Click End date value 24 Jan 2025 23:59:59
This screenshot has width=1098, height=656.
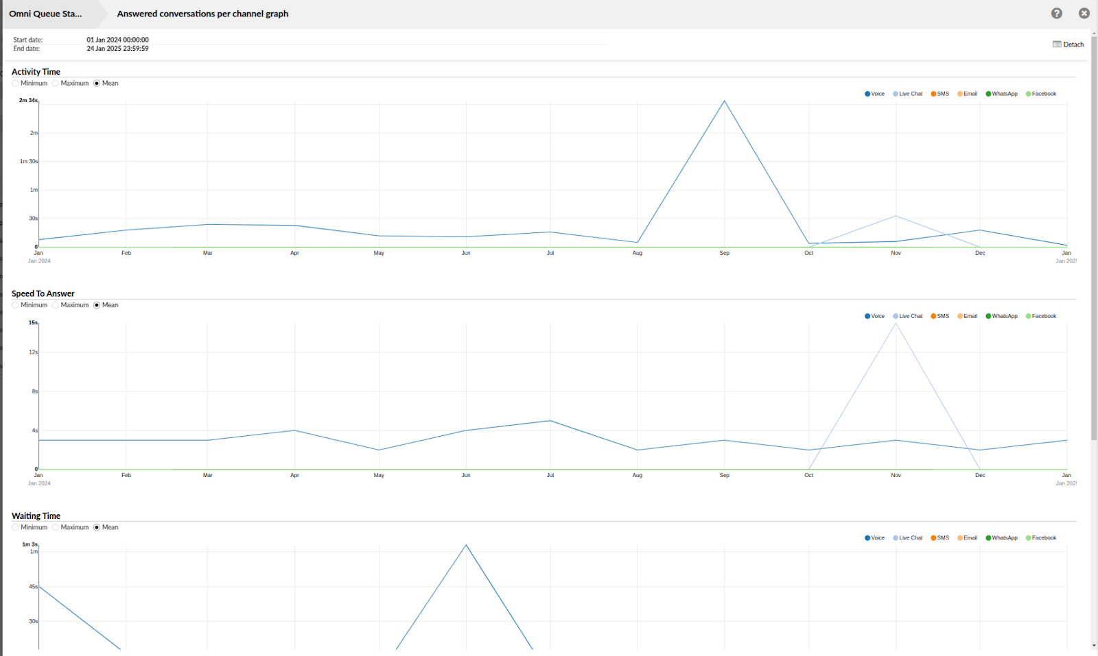pos(117,49)
